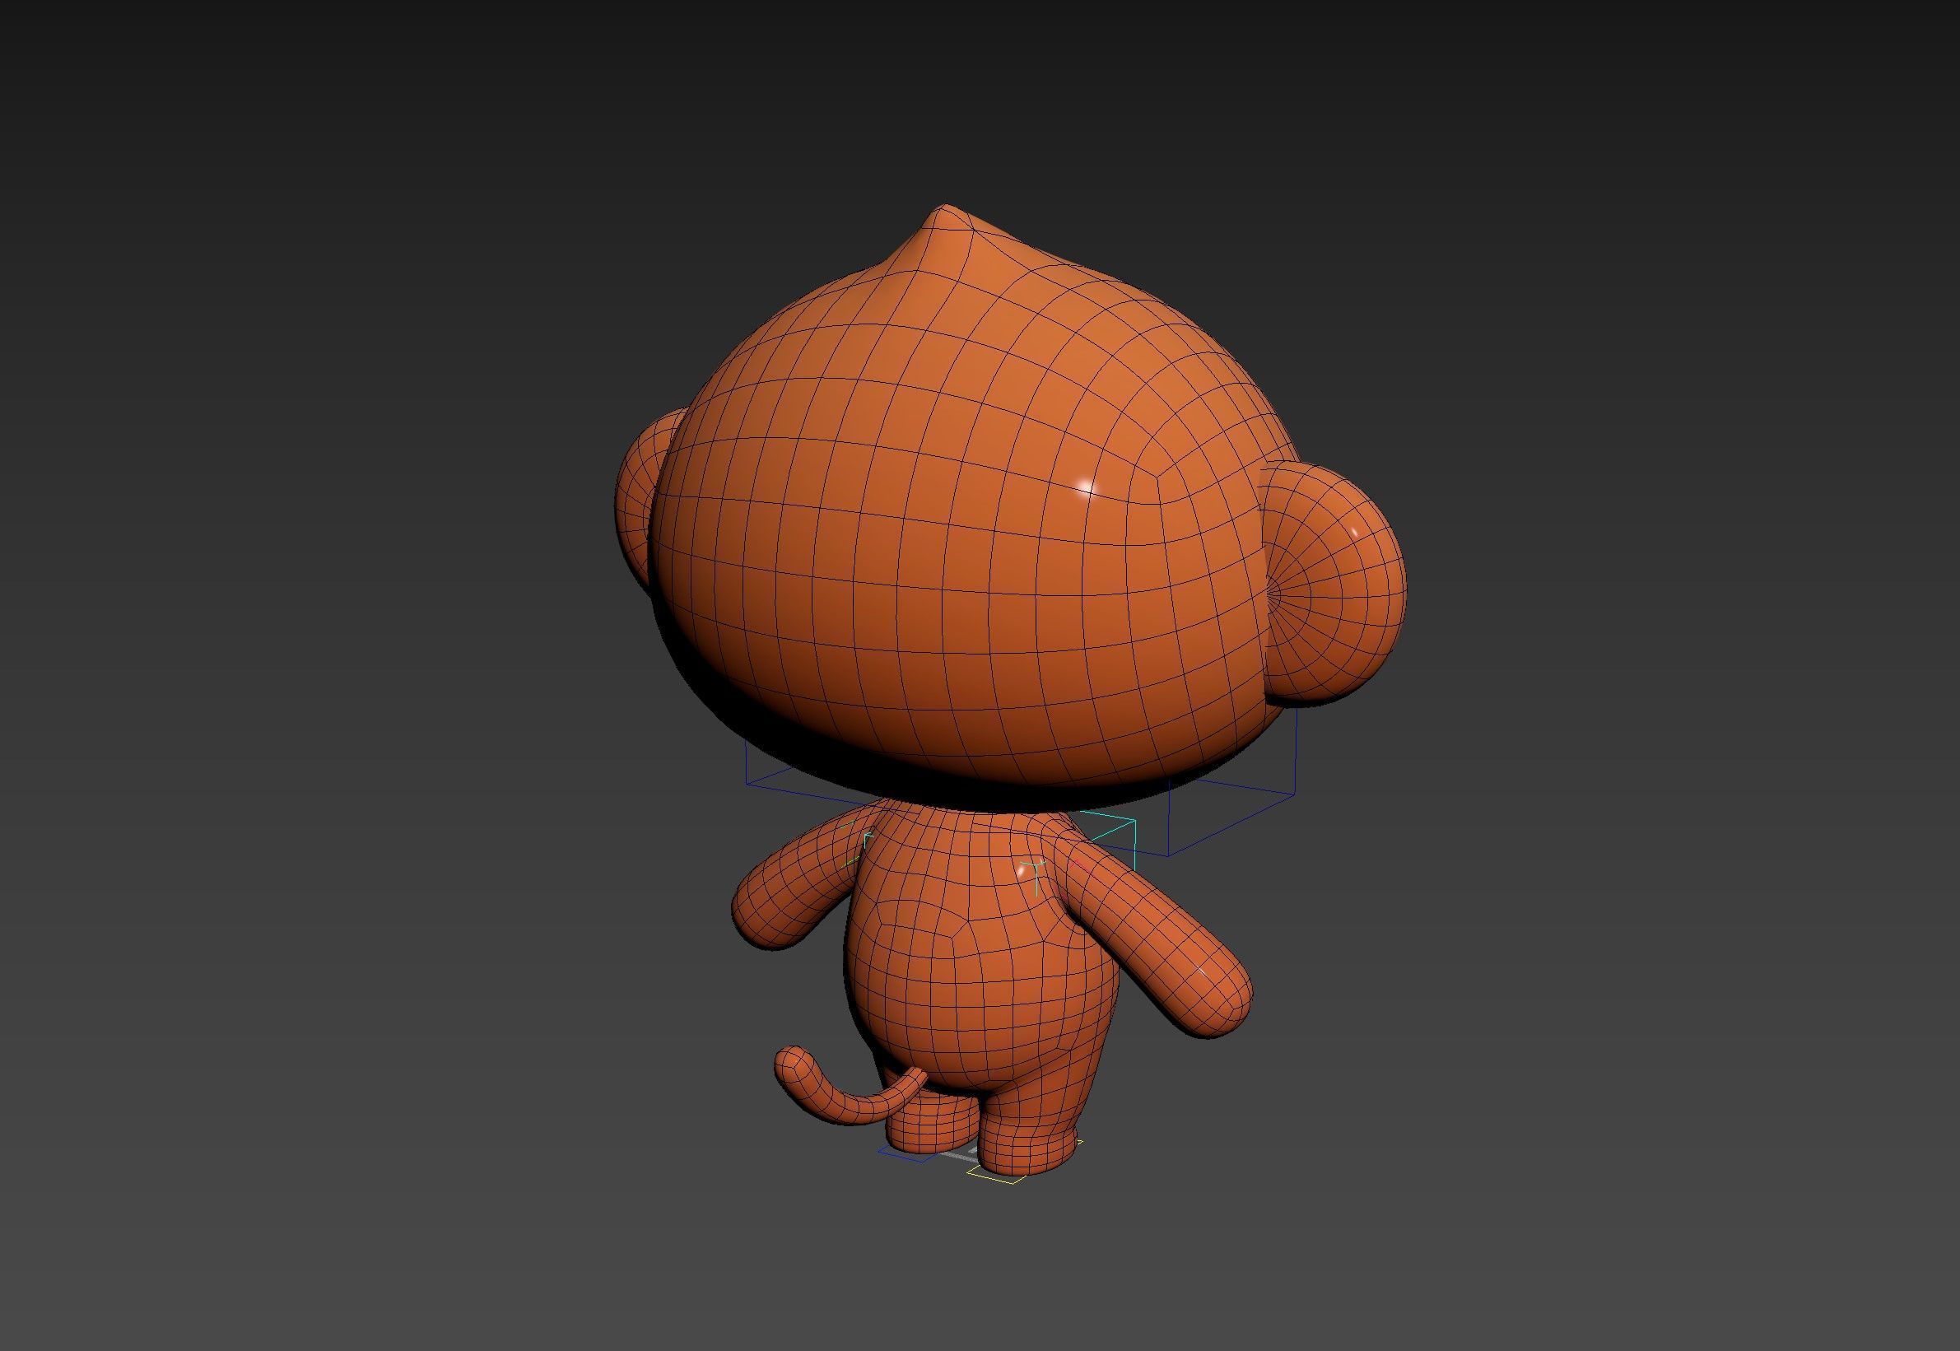
Task: Click the bright specular highlight on the head
Action: pyautogui.click(x=1086, y=487)
